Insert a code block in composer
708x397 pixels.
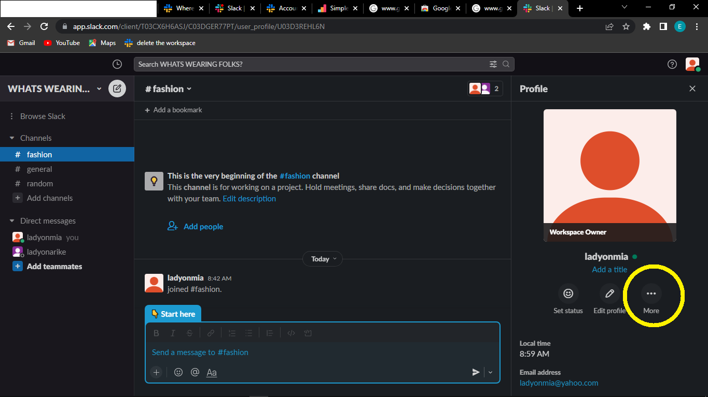[x=308, y=333]
